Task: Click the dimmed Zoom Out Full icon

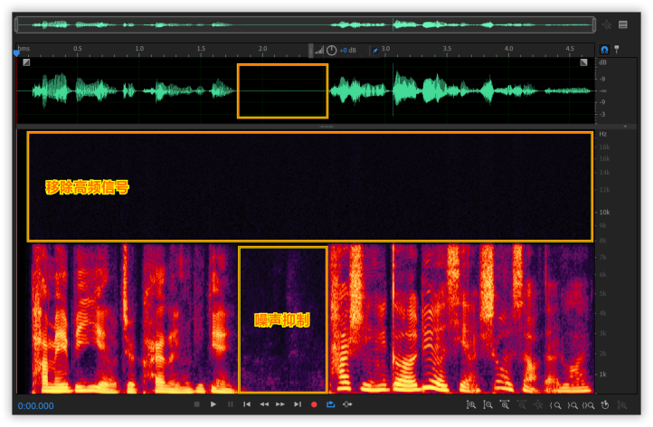Action: 538,404
